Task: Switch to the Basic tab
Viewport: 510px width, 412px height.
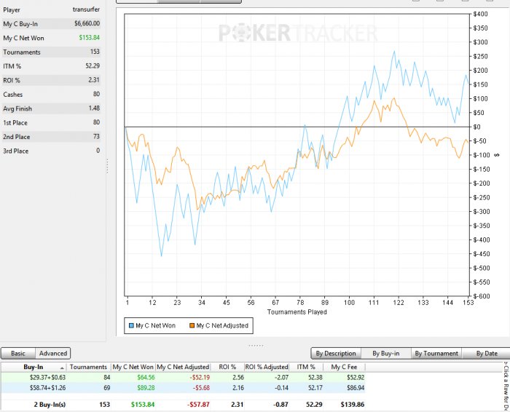Action: [18, 353]
